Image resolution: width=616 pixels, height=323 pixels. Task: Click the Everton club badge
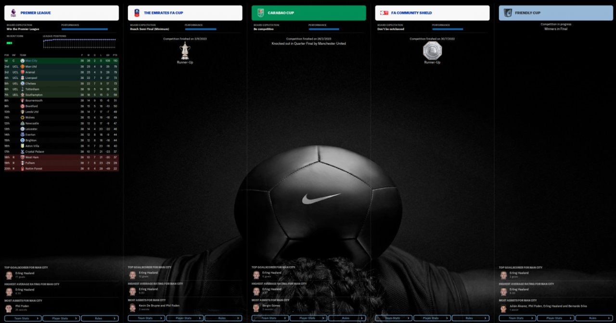(23, 135)
